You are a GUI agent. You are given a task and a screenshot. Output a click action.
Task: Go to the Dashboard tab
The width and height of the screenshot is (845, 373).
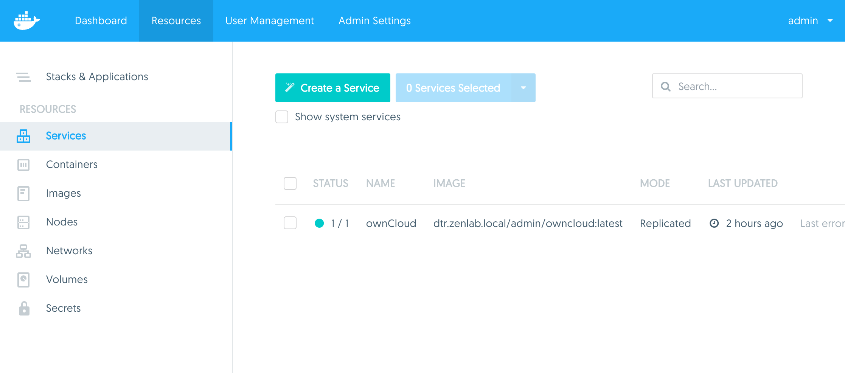tap(101, 21)
